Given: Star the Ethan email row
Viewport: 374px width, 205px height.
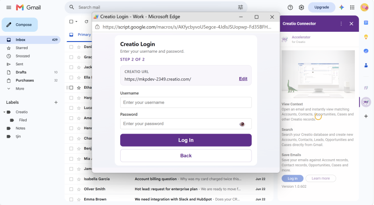Looking at the screenshot, I should 79,88.
